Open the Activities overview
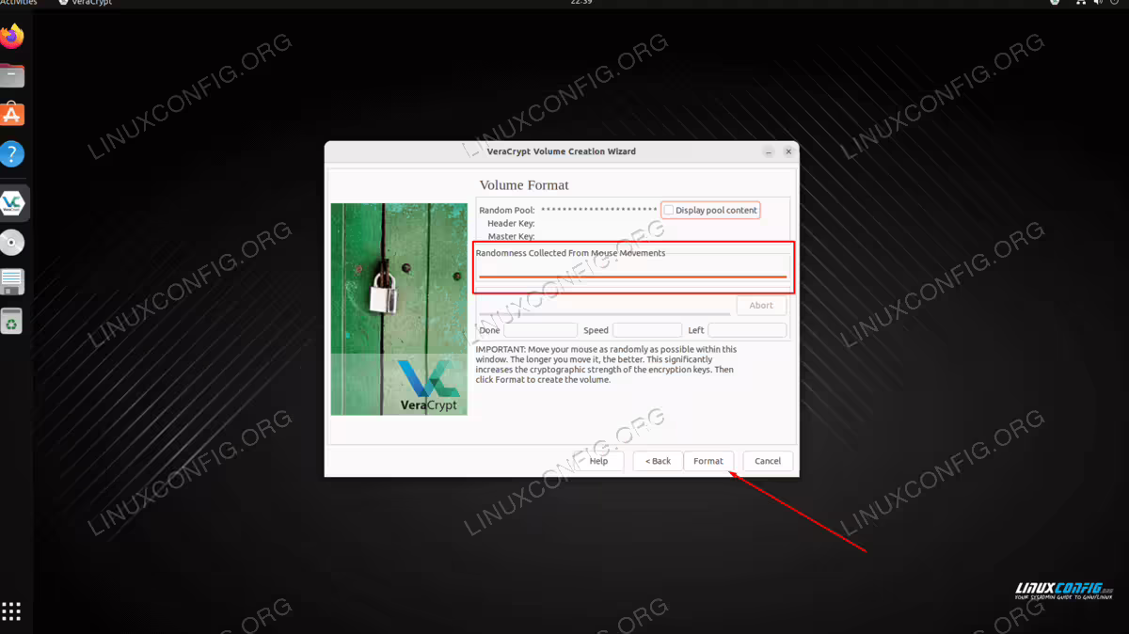This screenshot has width=1129, height=634. pos(19,3)
